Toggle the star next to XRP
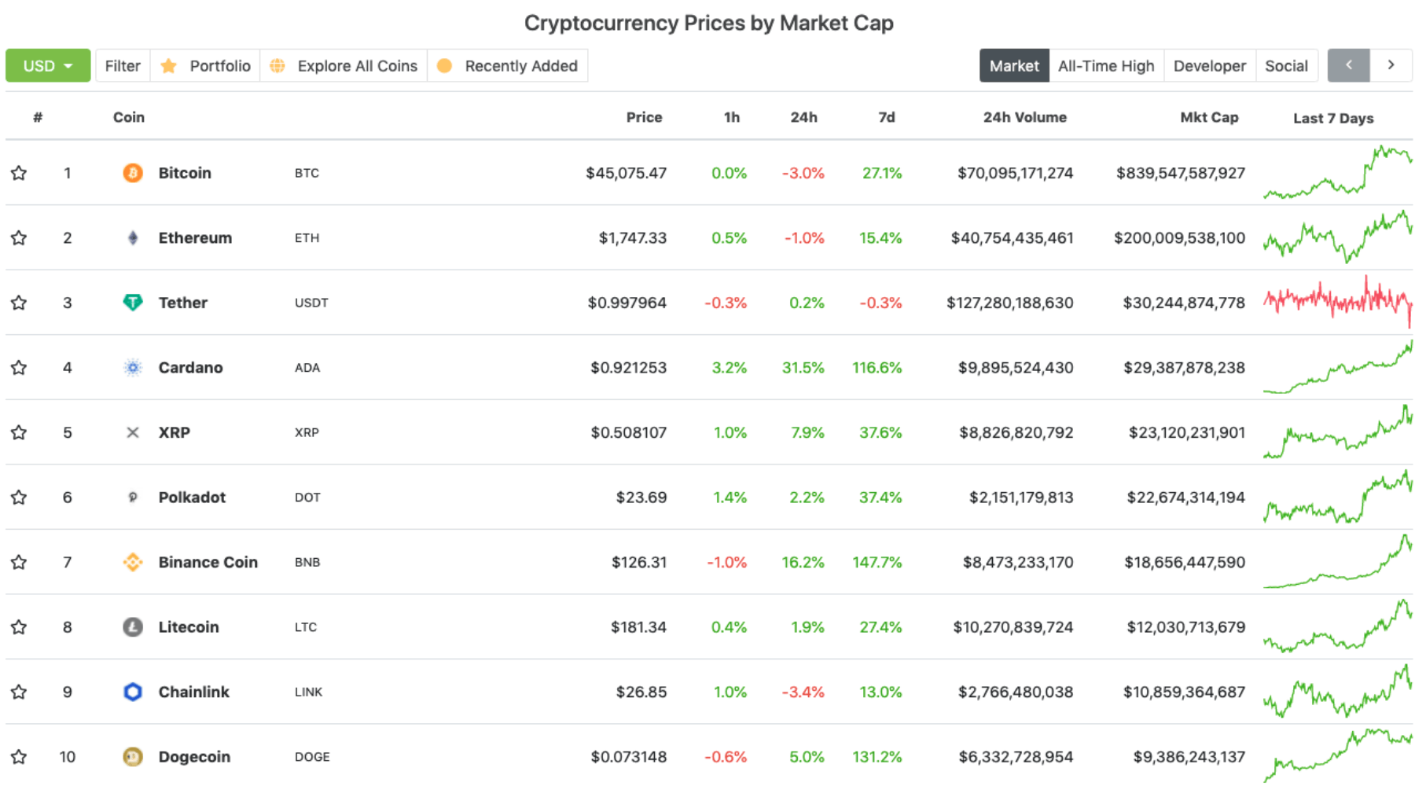 click(19, 432)
